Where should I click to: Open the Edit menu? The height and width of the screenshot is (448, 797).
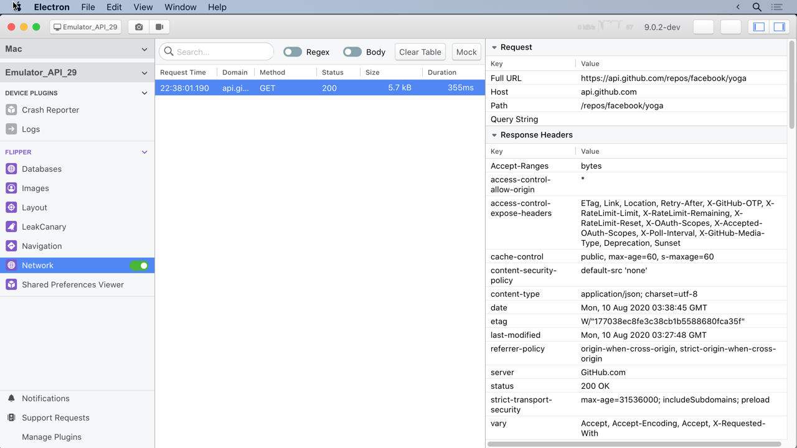114,7
